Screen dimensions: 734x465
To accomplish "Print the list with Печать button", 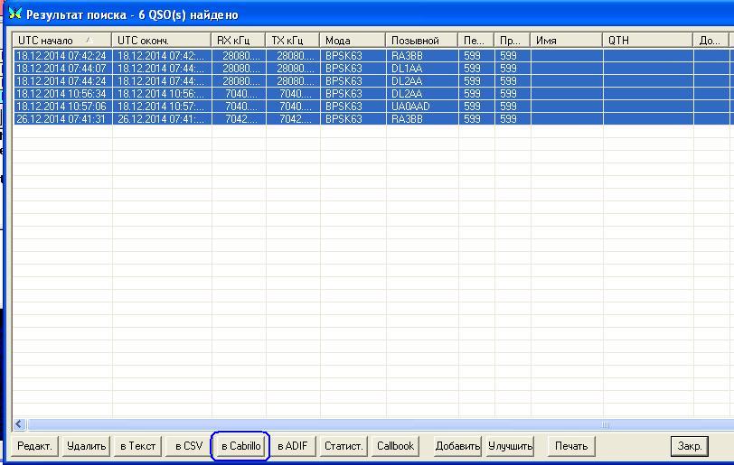I will click(x=571, y=446).
